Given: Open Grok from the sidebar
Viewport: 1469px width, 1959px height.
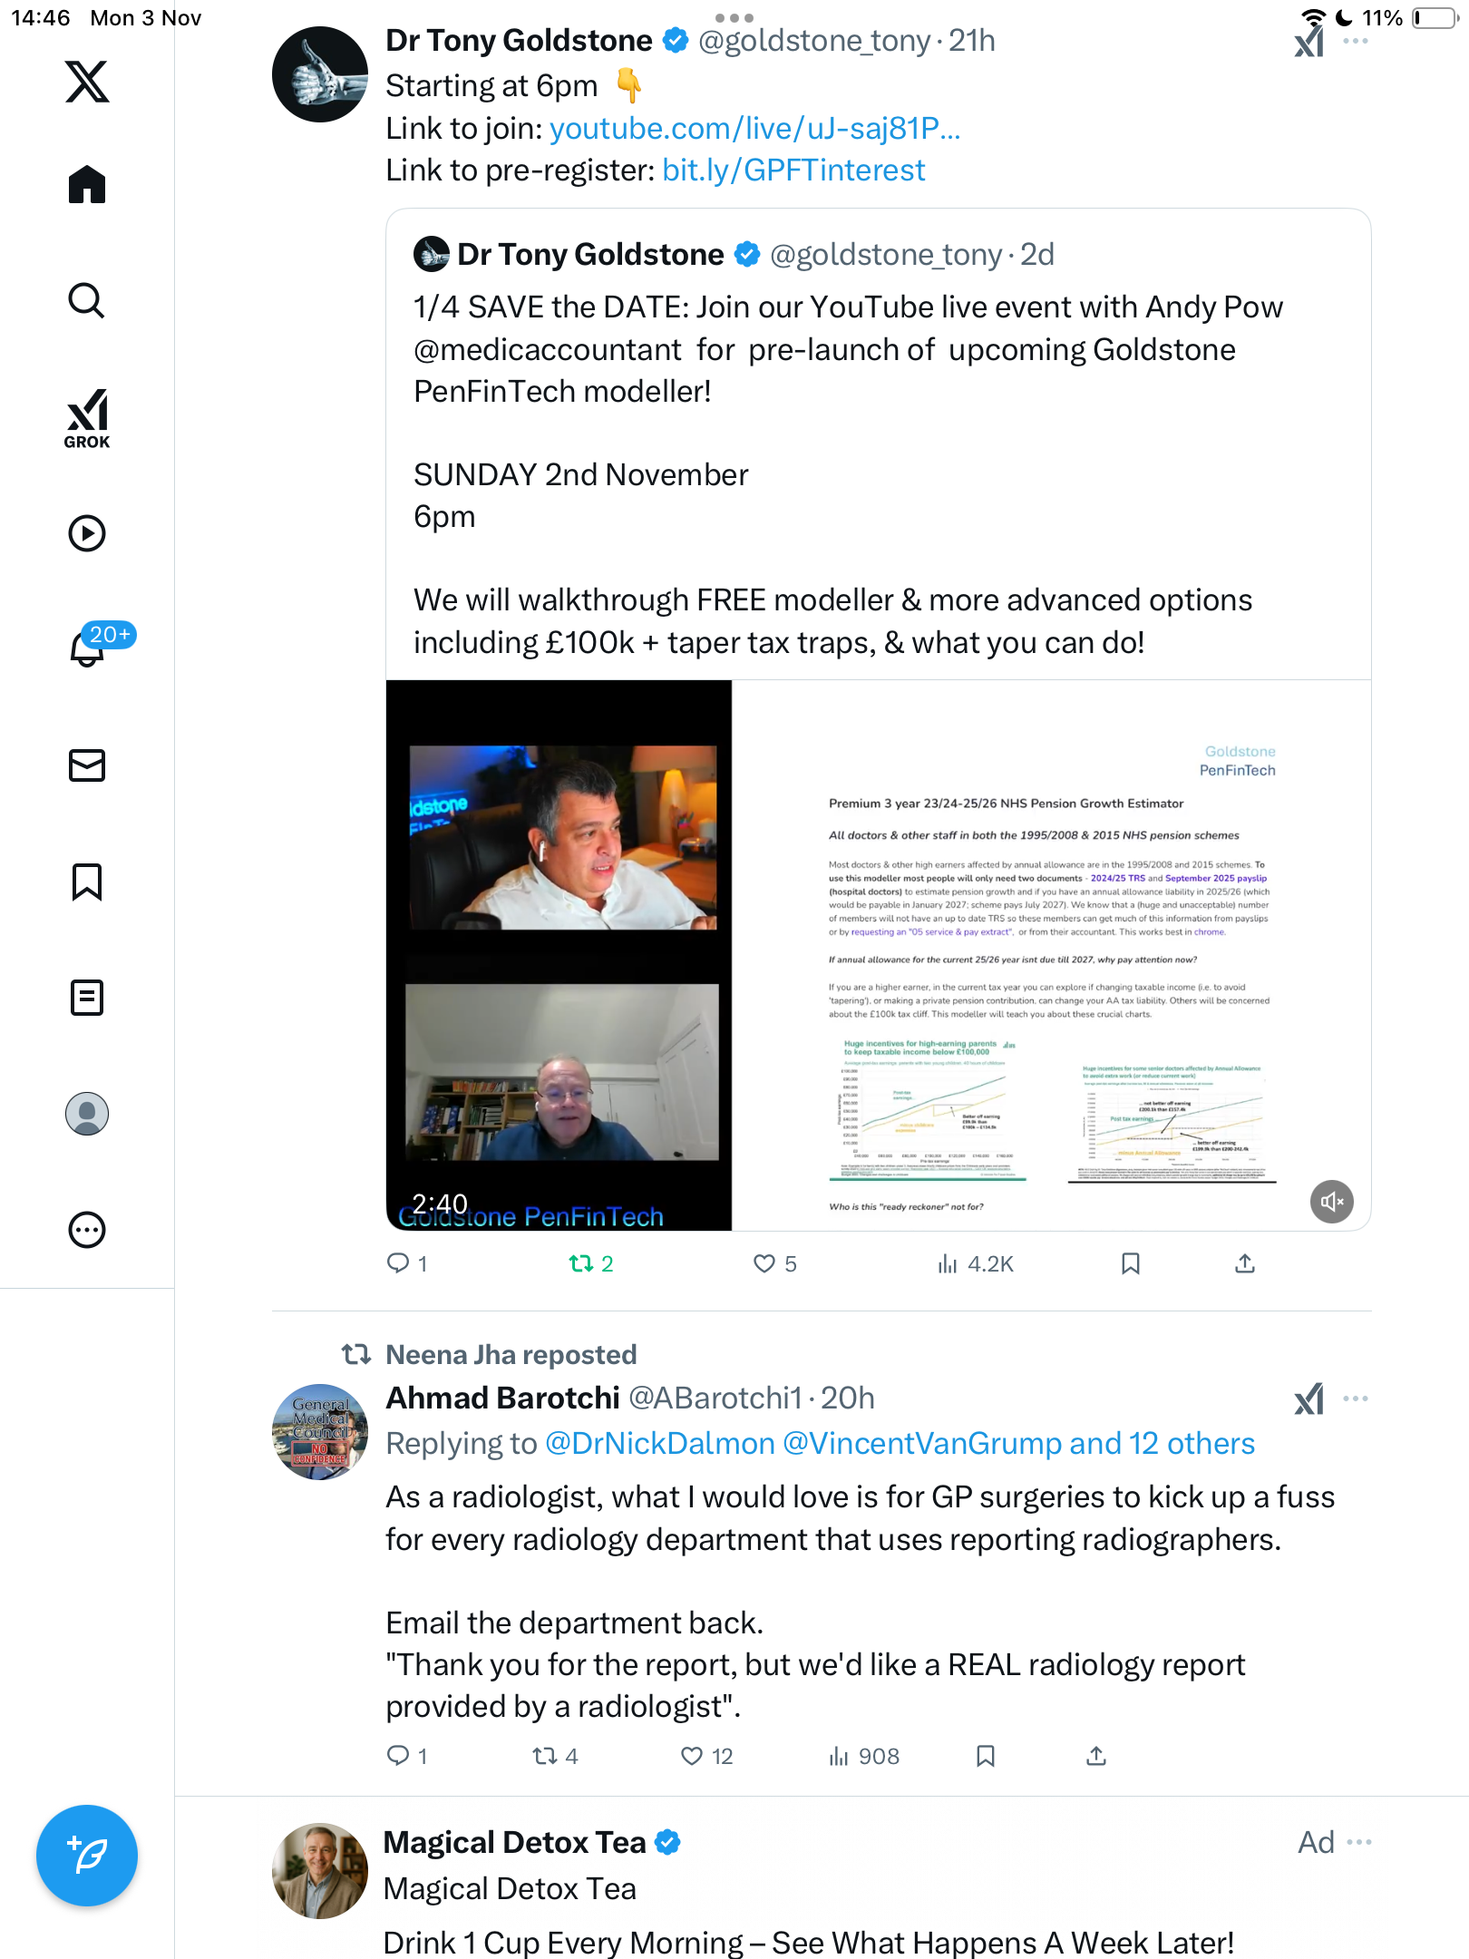Looking at the screenshot, I should (87, 419).
